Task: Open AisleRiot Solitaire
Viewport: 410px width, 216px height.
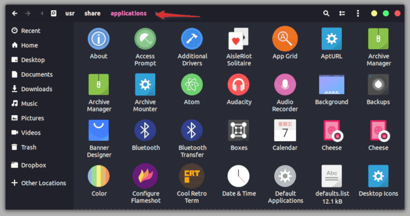Action: 239,39
